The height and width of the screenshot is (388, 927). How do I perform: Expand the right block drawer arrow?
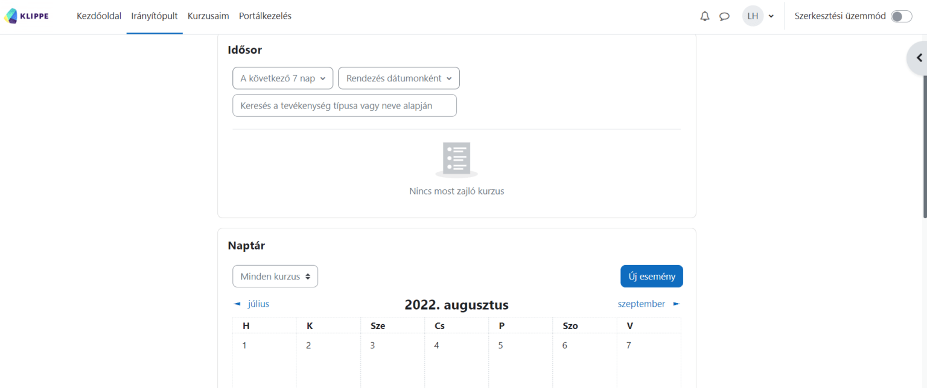pos(919,58)
